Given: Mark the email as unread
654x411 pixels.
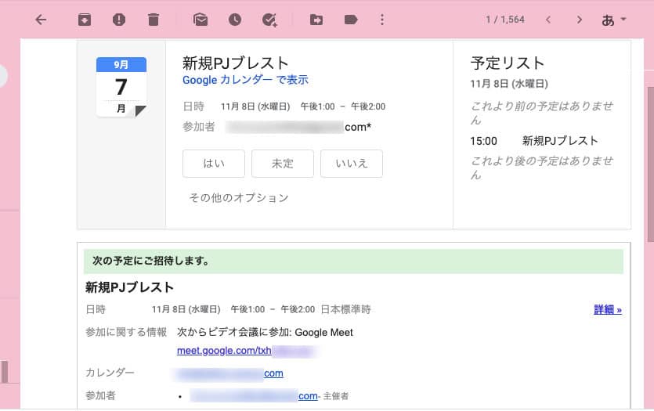Looking at the screenshot, I should (x=201, y=20).
